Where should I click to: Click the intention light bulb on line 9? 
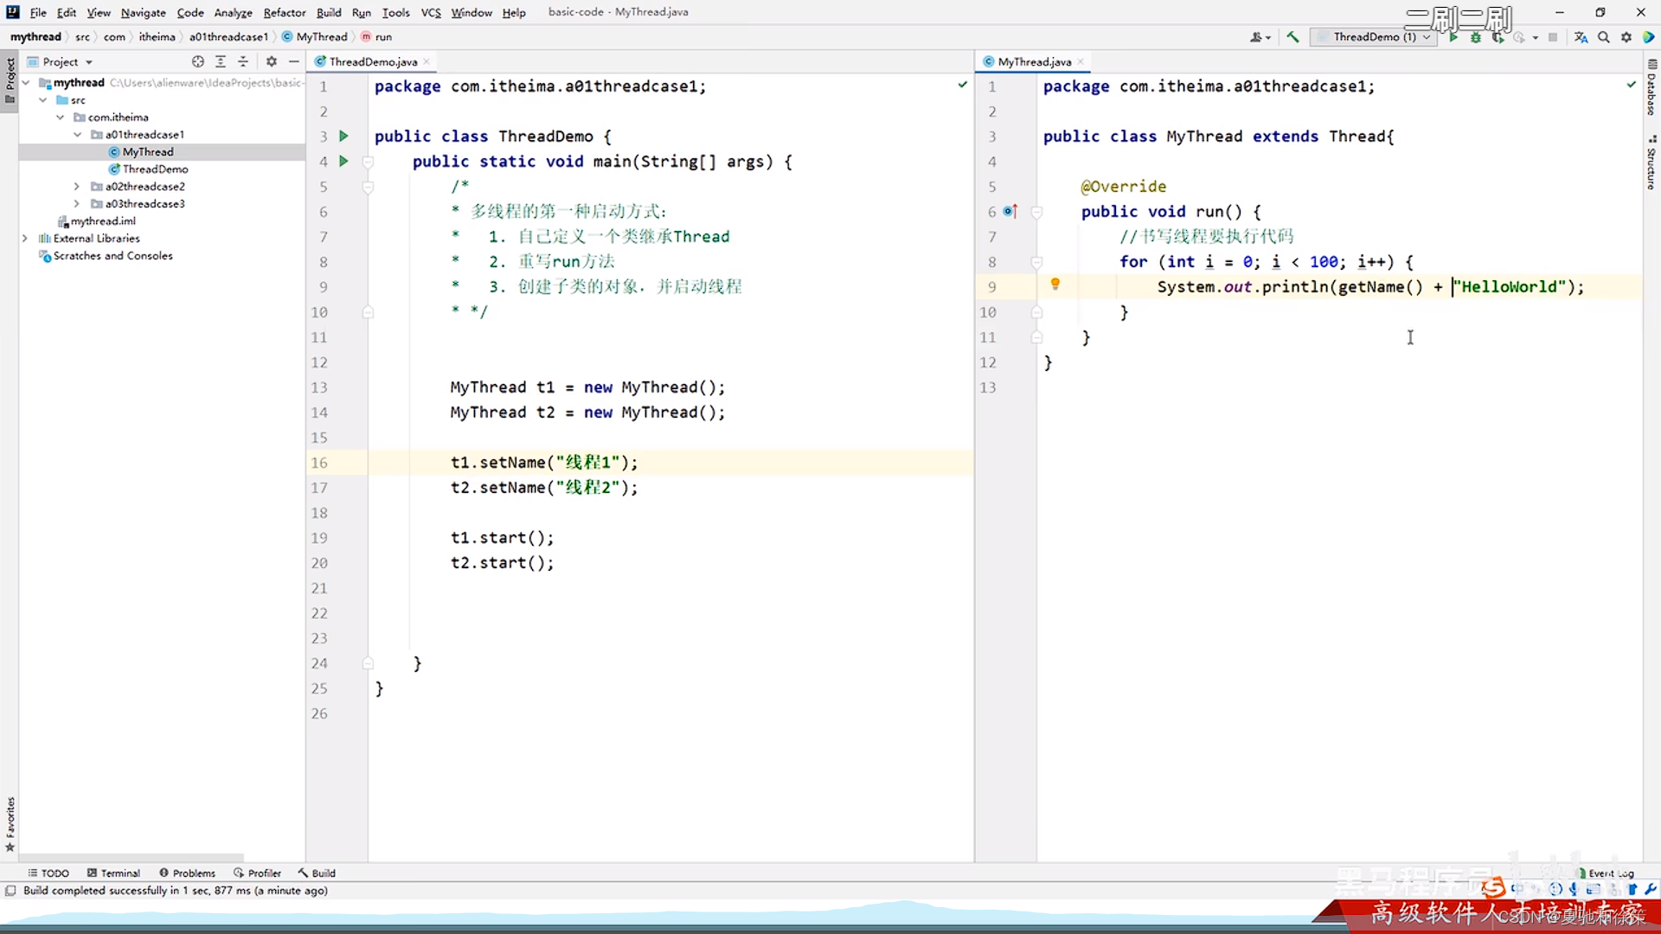click(x=1055, y=284)
